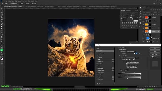Click plus icon beside Stroke style
Image resolution: width=162 pixels, height=91 pixels.
pyautogui.click(x=113, y=59)
